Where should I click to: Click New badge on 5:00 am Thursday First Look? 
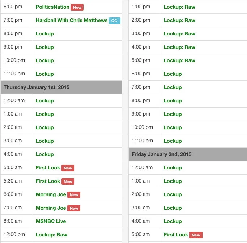coord(68,168)
